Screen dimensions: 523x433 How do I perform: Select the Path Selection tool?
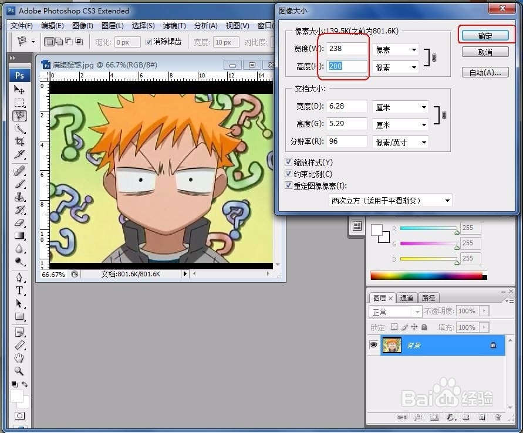[x=19, y=304]
